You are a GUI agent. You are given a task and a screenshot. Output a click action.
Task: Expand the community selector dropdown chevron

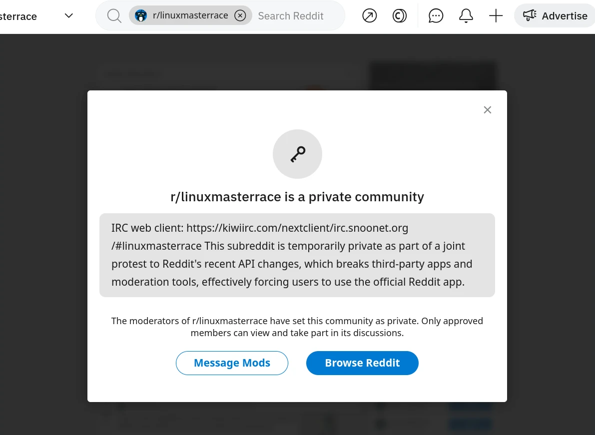69,15
